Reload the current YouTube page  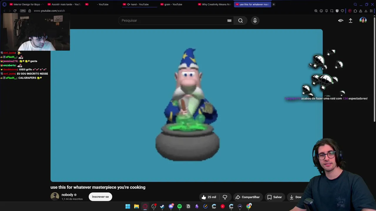coord(15,11)
